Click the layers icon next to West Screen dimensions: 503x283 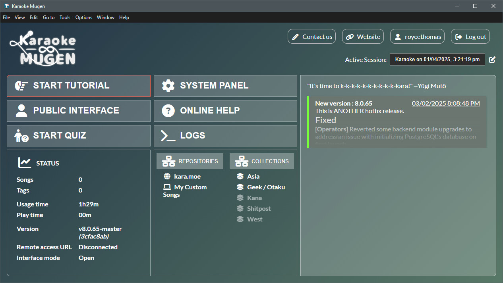point(240,219)
